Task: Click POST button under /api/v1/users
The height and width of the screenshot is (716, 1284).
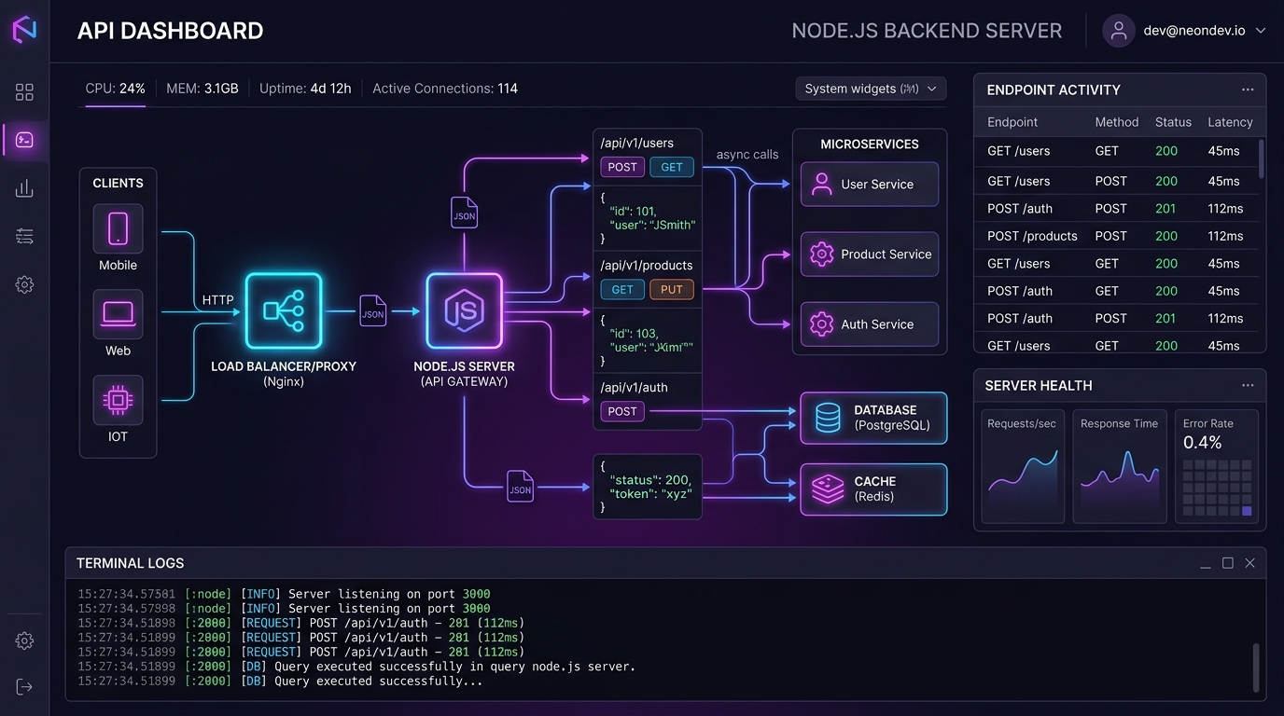Action: pos(622,167)
